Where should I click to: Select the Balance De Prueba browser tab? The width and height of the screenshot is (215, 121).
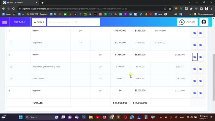pyautogui.click(x=20, y=3)
